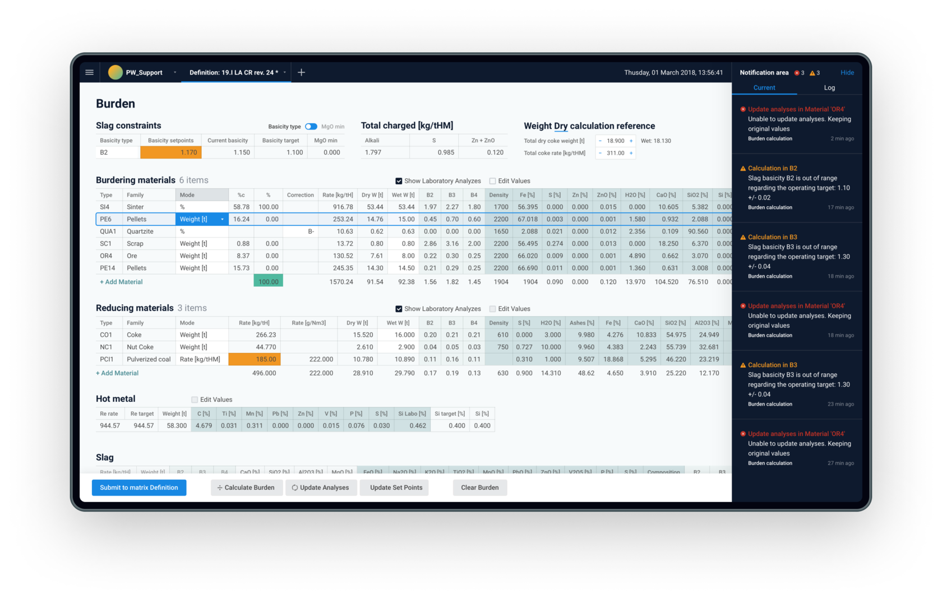Viewport: 942px width, 599px height.
Task: Click the orange Basicity setpoints cell 1.170
Action: (171, 152)
